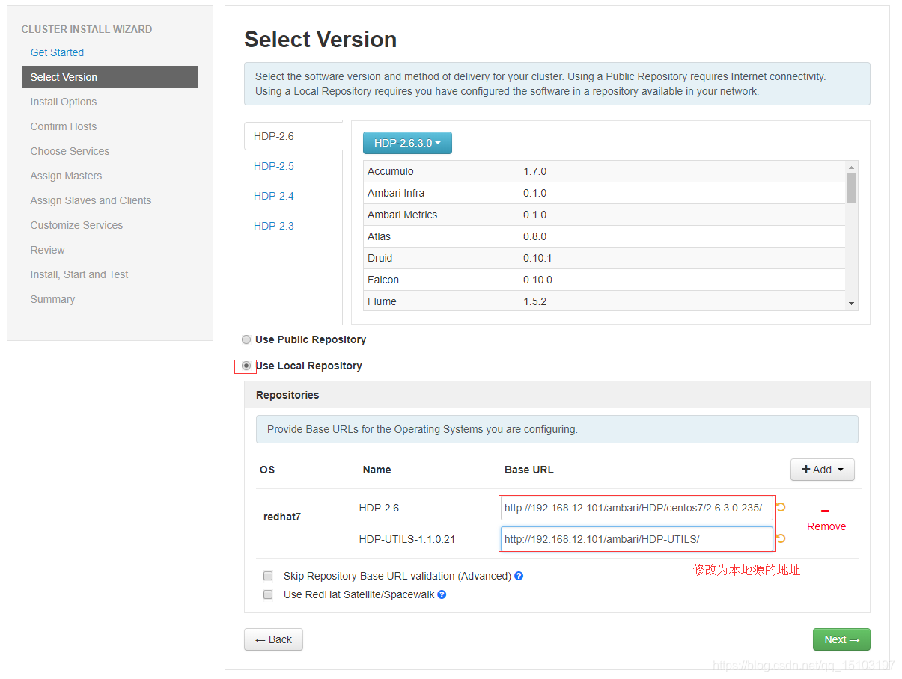The image size is (902, 679).
Task: Click the Back button
Action: pos(273,639)
